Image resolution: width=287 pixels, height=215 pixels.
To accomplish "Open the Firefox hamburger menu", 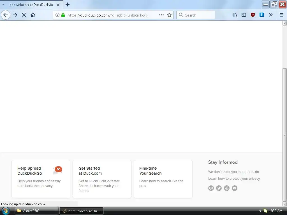I will (x=282, y=15).
